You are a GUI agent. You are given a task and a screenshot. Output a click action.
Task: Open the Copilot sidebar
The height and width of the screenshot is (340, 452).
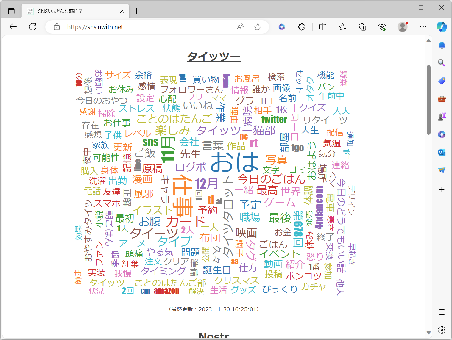[x=442, y=27]
